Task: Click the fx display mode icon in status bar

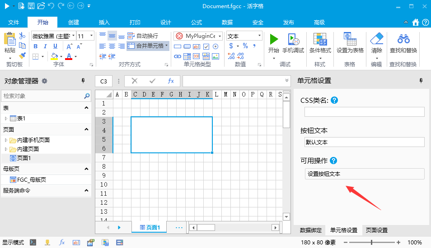Action: [x=62, y=242]
